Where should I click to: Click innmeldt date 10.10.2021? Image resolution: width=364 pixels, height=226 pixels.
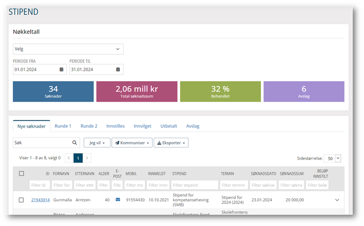click(159, 200)
